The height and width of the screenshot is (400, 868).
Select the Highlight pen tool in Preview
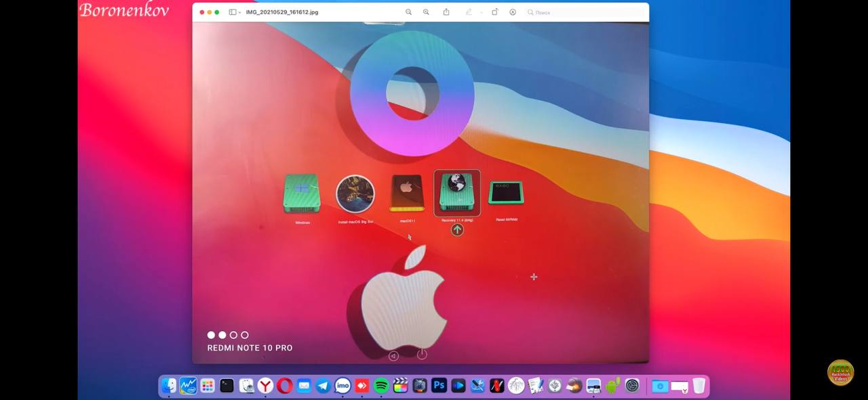click(469, 12)
